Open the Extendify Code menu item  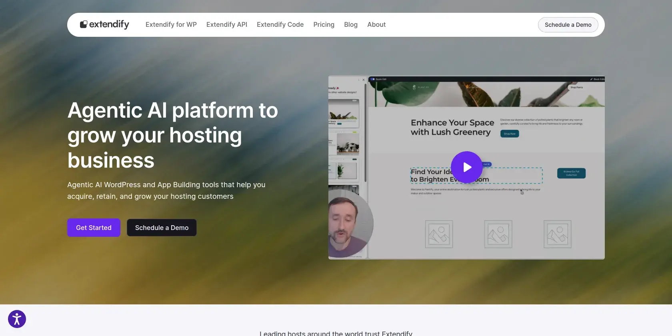click(280, 24)
